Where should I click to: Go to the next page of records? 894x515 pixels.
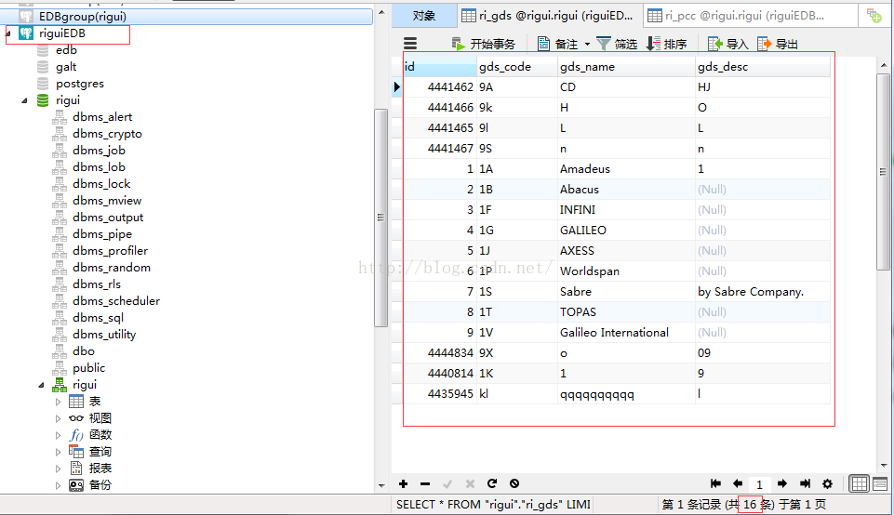coord(782,483)
